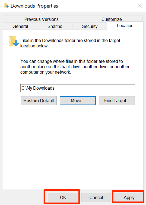Click the 'Files in the Downloads folder' description text

pos(70,43)
